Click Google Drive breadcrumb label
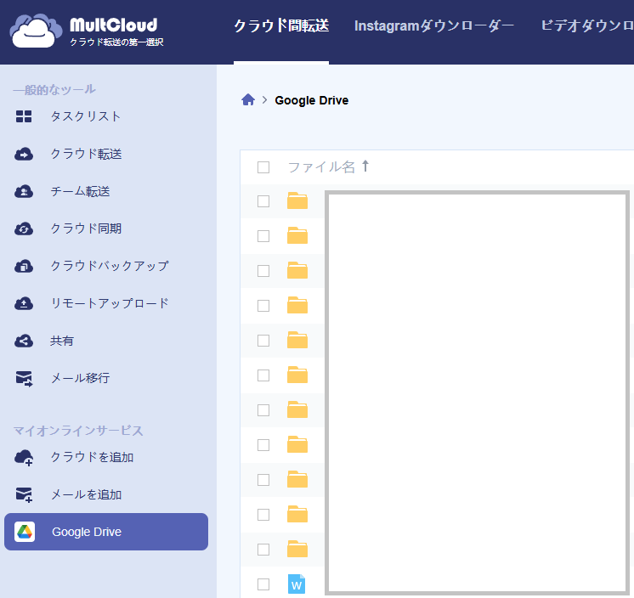The image size is (634, 598). click(x=311, y=100)
